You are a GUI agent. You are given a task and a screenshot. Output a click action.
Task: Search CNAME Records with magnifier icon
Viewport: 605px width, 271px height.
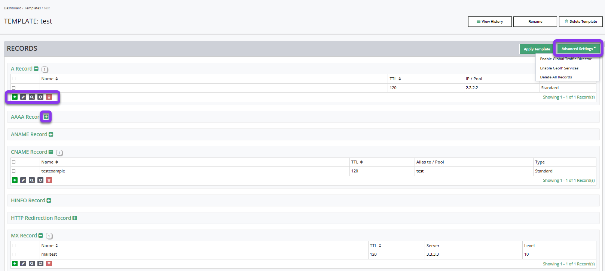click(x=32, y=180)
